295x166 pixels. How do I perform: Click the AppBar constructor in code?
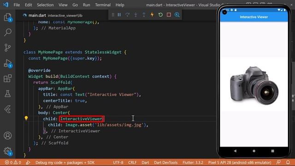tap(65, 89)
